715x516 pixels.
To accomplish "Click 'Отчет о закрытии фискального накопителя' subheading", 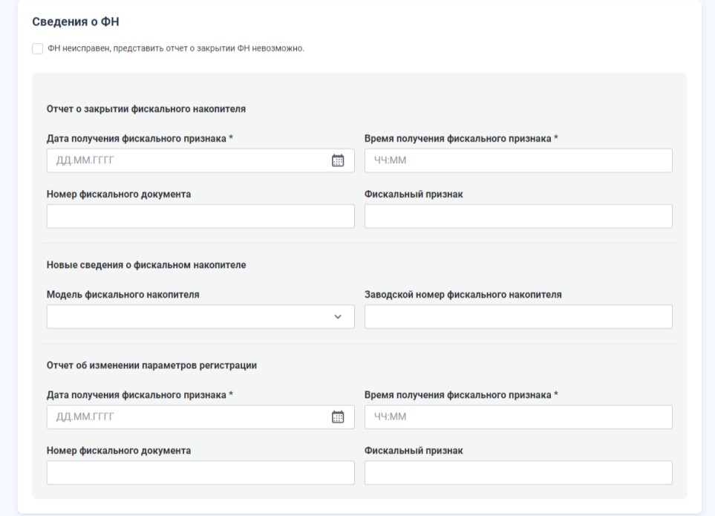I will coord(146,109).
